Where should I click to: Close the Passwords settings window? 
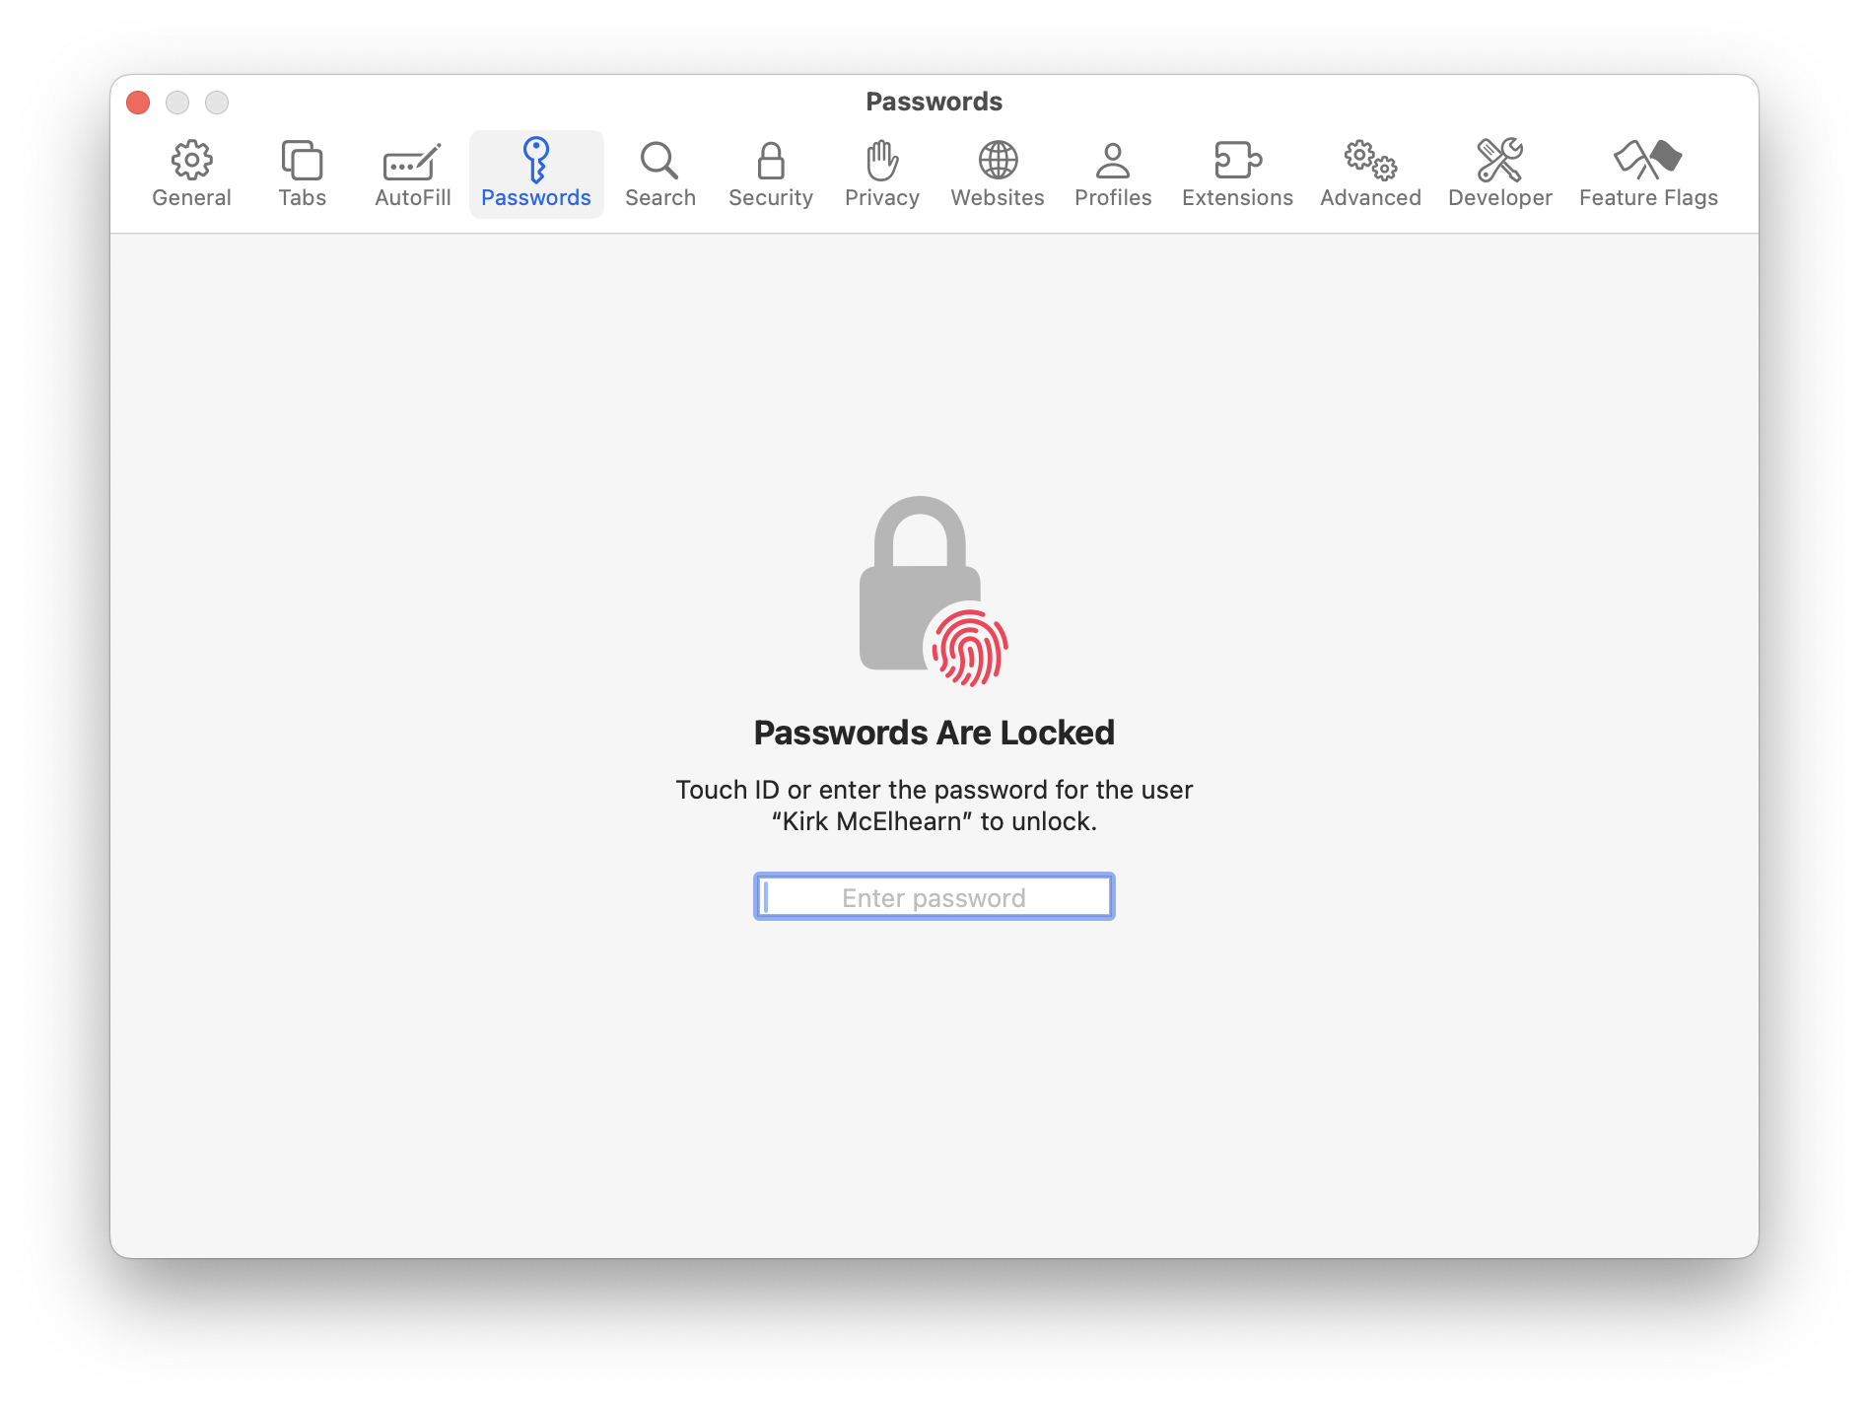(x=138, y=103)
